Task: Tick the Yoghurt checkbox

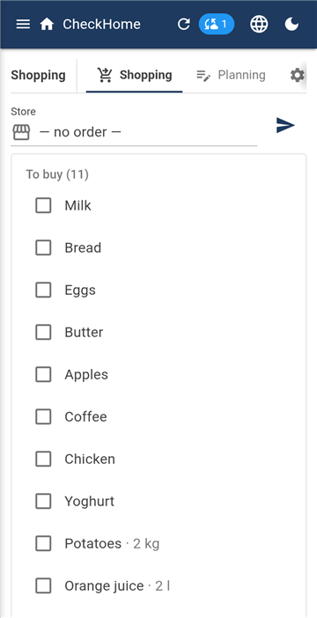Action: click(x=43, y=501)
